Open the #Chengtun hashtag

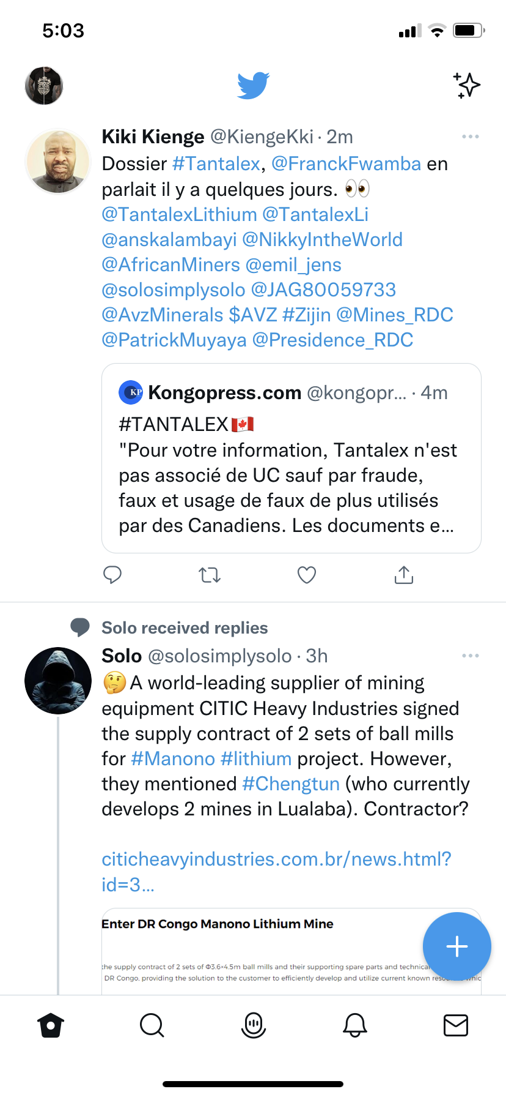click(x=291, y=784)
